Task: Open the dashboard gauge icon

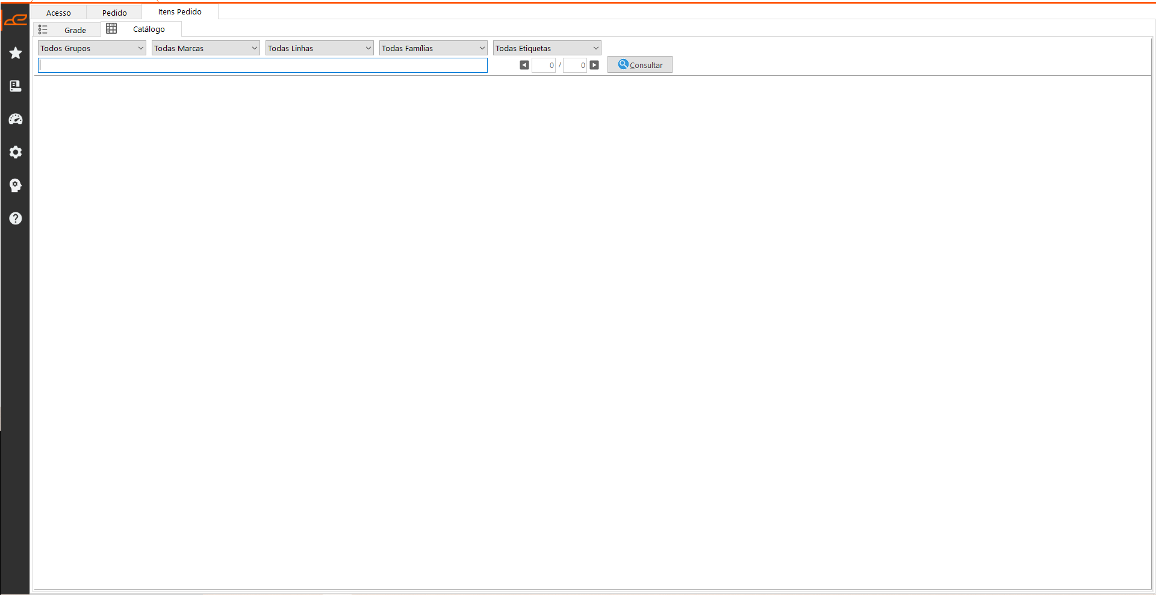Action: (16, 119)
